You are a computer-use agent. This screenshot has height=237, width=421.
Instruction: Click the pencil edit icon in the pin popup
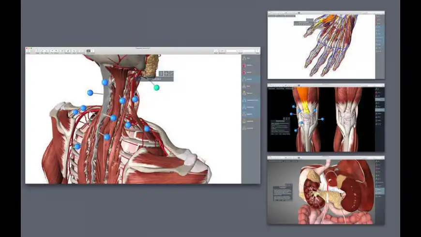tap(171, 73)
